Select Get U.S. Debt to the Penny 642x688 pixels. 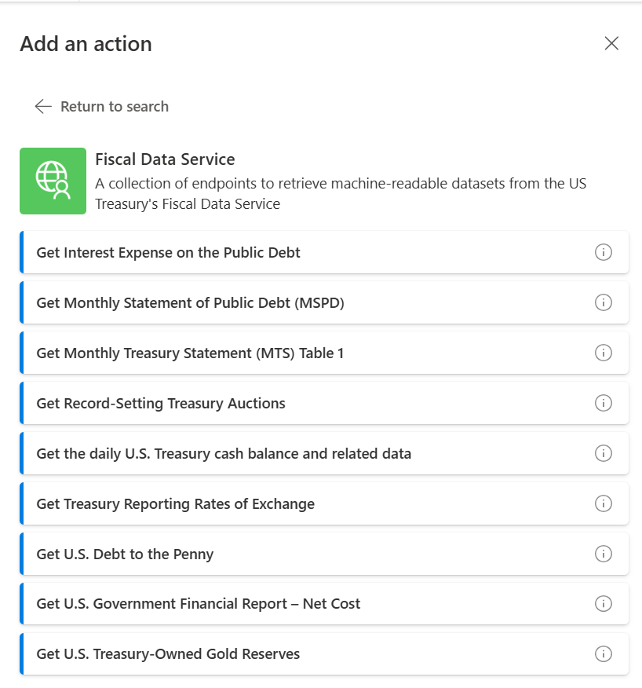(x=324, y=554)
